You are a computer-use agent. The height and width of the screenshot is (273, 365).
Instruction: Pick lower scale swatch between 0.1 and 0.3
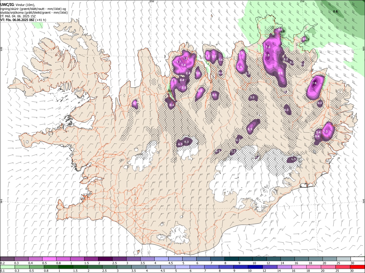click(x=7, y=267)
